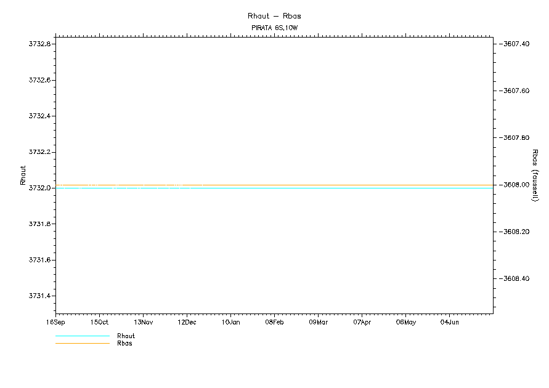The image size is (549, 388).
Task: Click the 'Rhaut — Rbas' plot title
Action: [274, 16]
